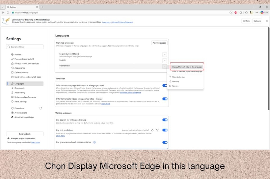Reload the current page
This screenshot has height=179, width=270.
[8, 12]
